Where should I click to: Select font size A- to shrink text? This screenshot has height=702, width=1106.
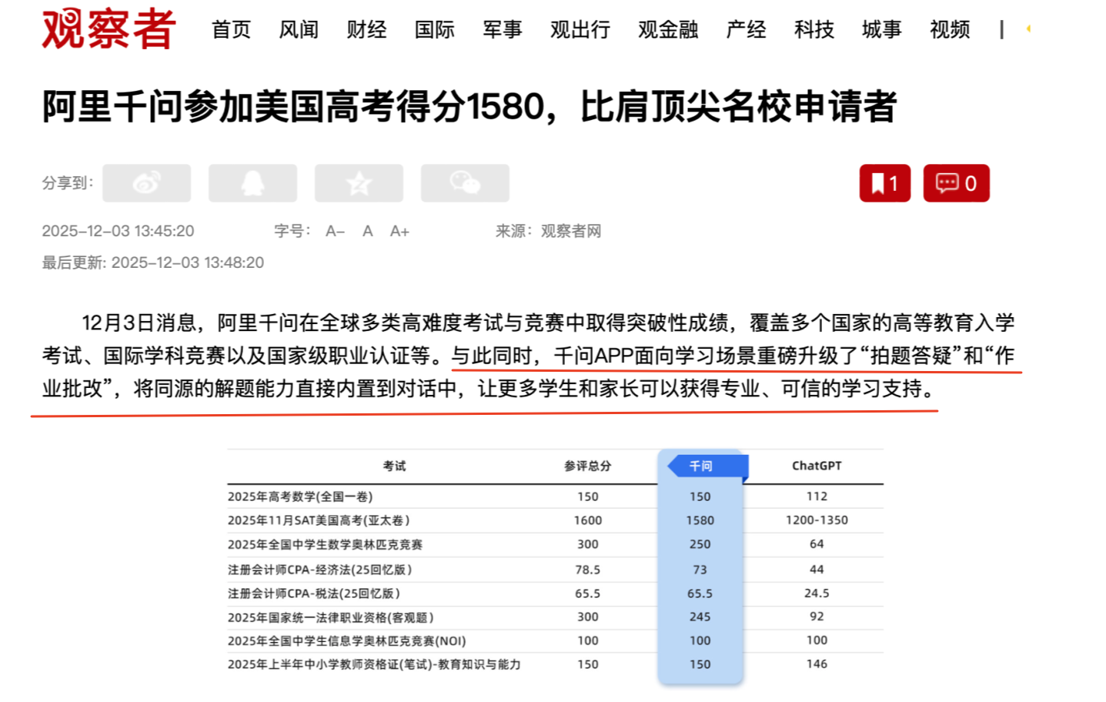click(334, 231)
